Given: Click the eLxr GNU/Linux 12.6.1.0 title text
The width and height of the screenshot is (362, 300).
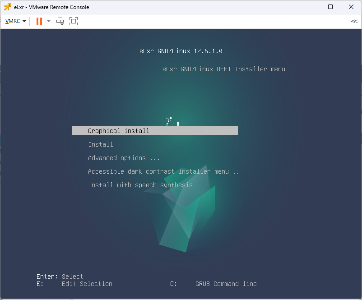Looking at the screenshot, I should coord(181,51).
